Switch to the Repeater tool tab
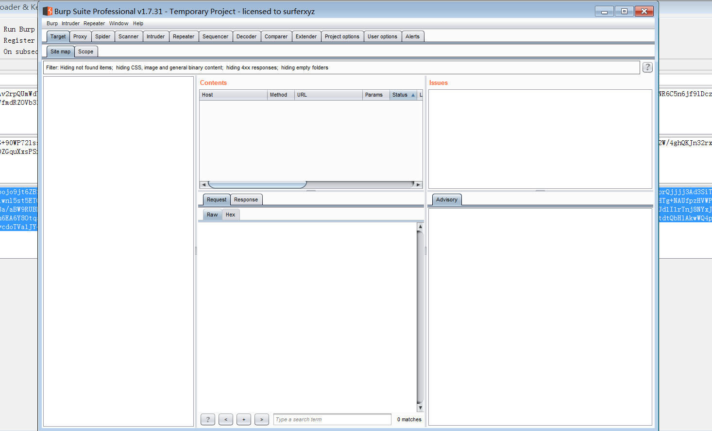Screen dimensions: 712x431 click(x=184, y=36)
